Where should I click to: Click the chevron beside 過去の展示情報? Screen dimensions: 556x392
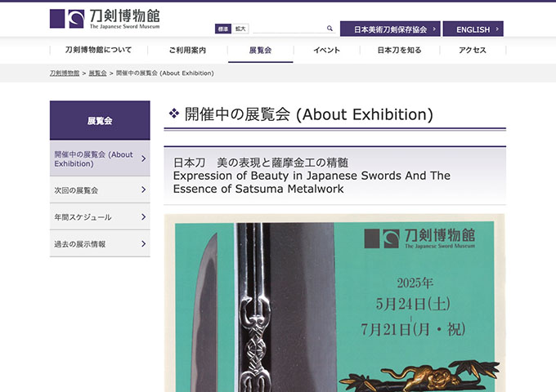144,243
